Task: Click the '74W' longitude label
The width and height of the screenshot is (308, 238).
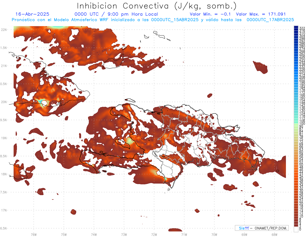Action: pos(94,235)
